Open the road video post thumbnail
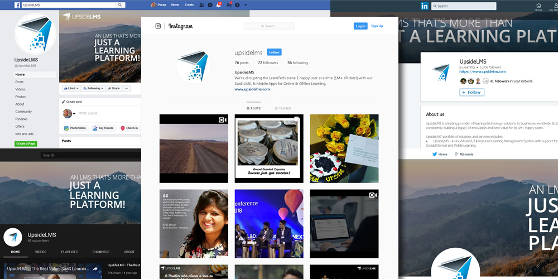The width and height of the screenshot is (558, 279). (x=194, y=148)
